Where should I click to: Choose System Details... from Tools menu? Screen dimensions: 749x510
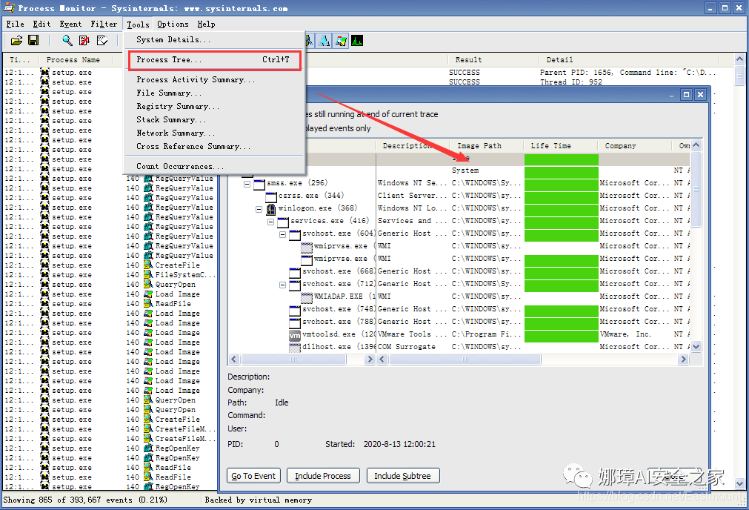tap(214, 40)
